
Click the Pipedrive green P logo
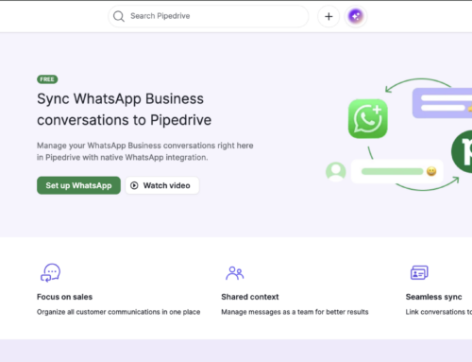[462, 151]
